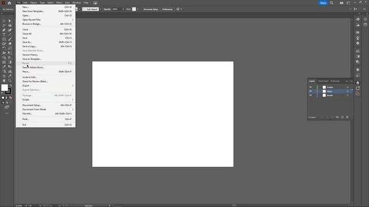Swap fill and stroke arrow icon
This screenshot has height=207, width=369.
(10, 86)
